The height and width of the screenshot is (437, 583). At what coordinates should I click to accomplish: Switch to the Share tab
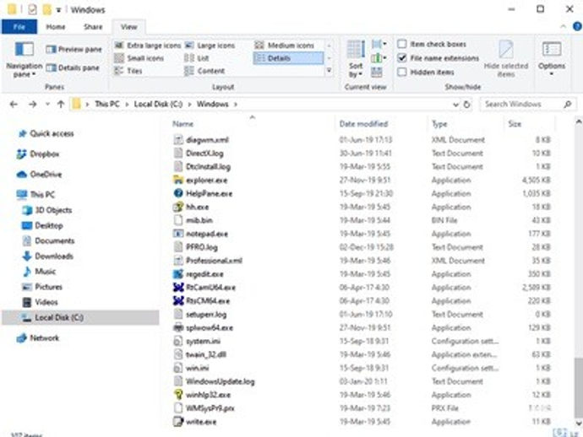(x=93, y=27)
